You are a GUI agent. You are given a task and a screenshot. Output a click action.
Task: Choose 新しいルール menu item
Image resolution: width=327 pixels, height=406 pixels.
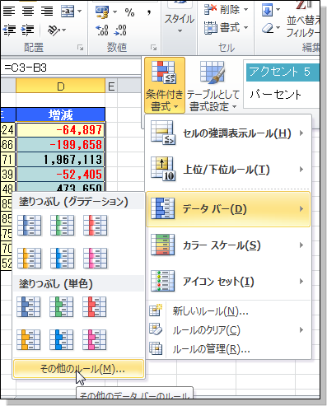click(x=228, y=311)
